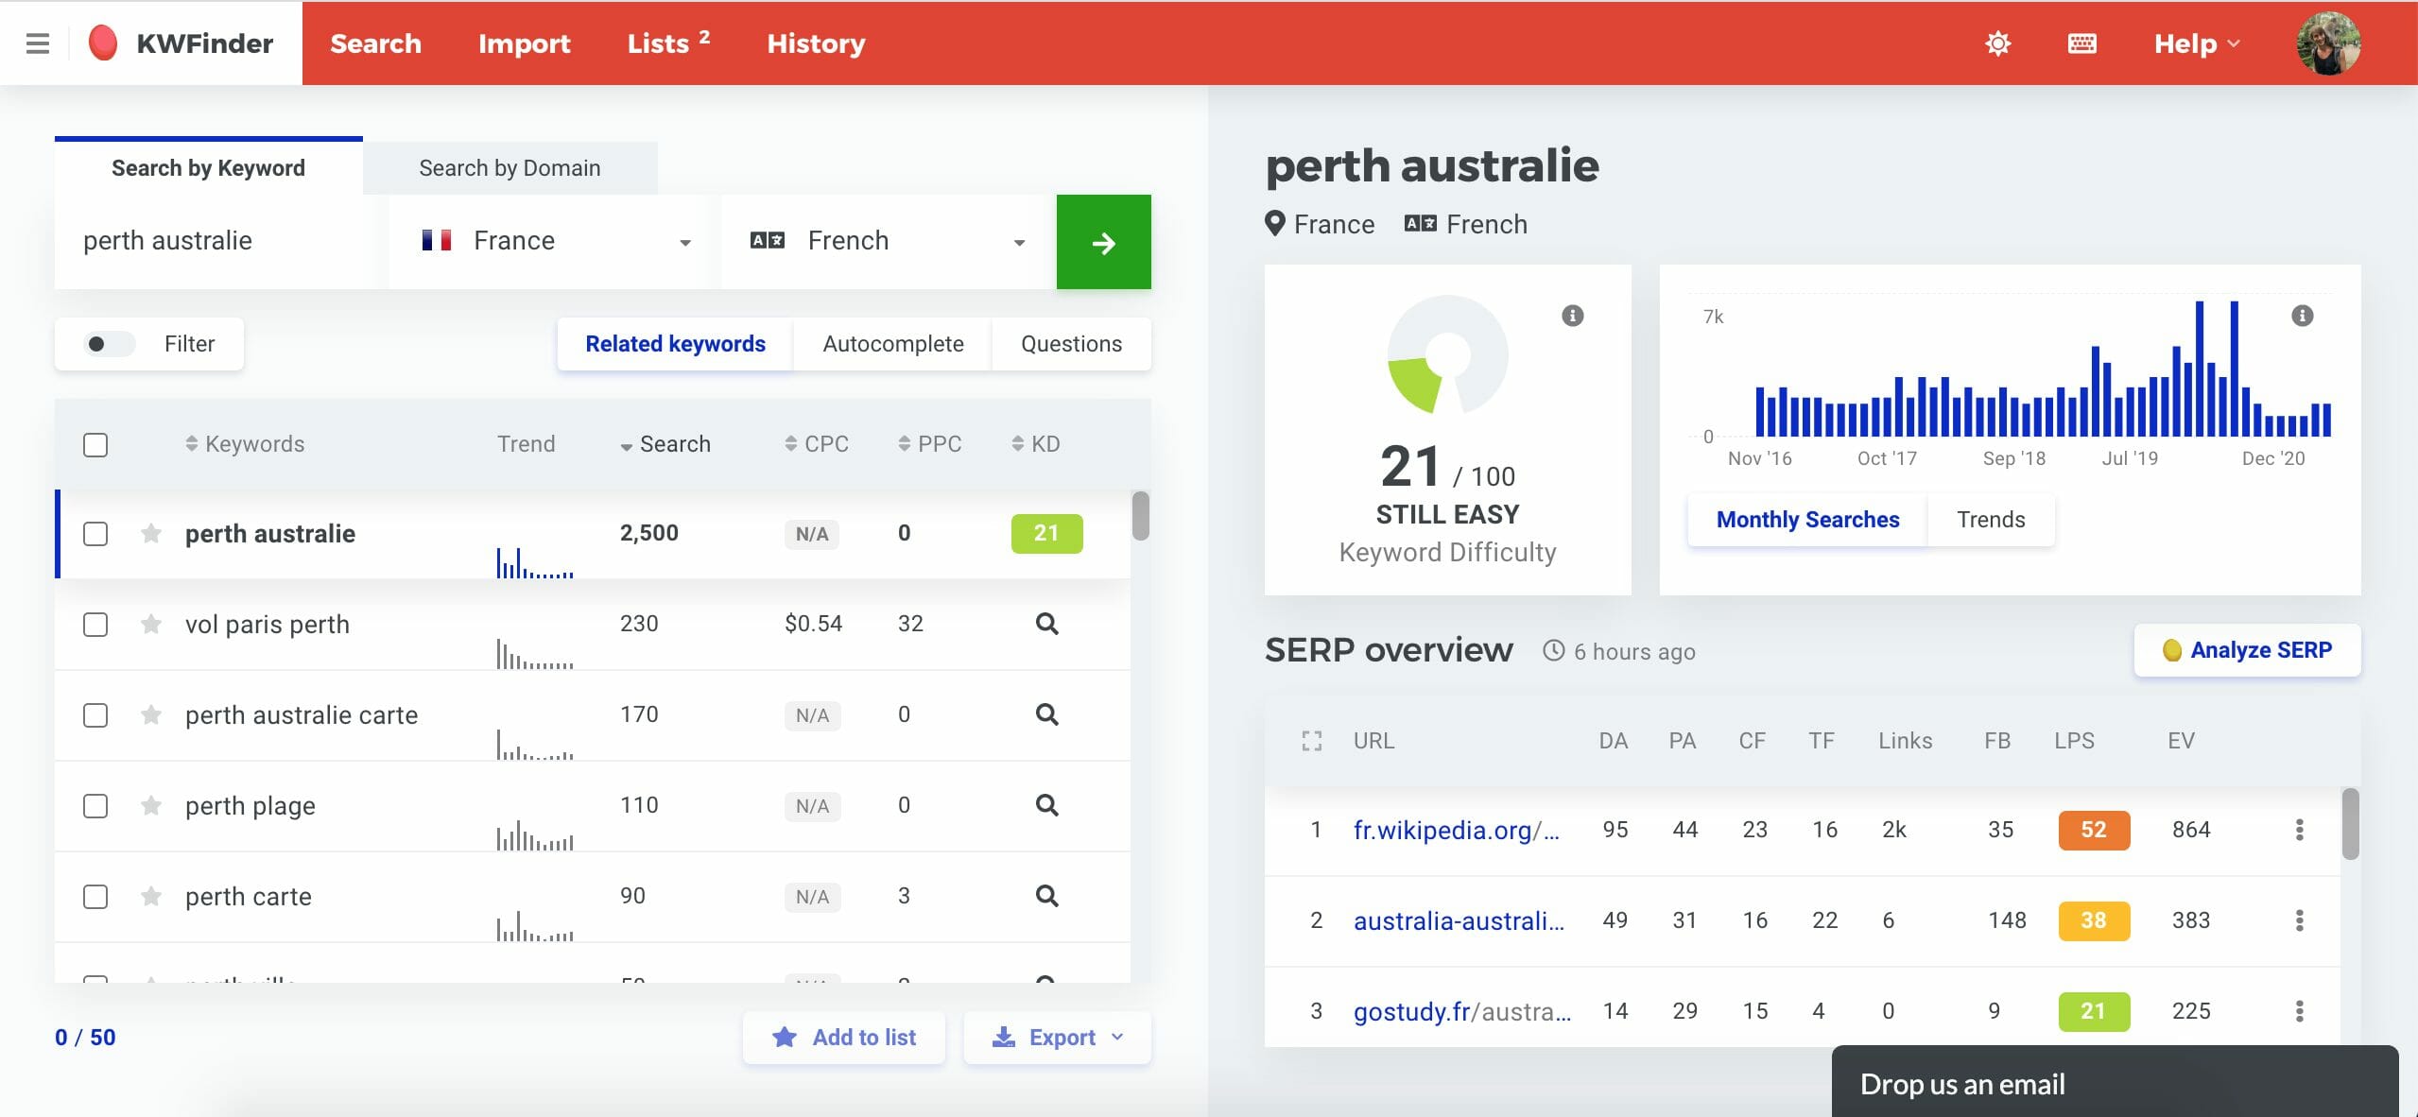Open the hamburger menu icon

coord(38,43)
